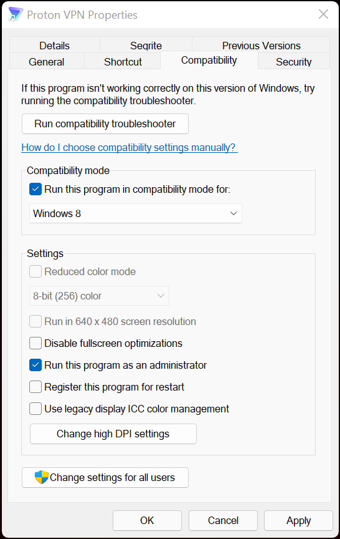Open the Security tab

pyautogui.click(x=294, y=62)
